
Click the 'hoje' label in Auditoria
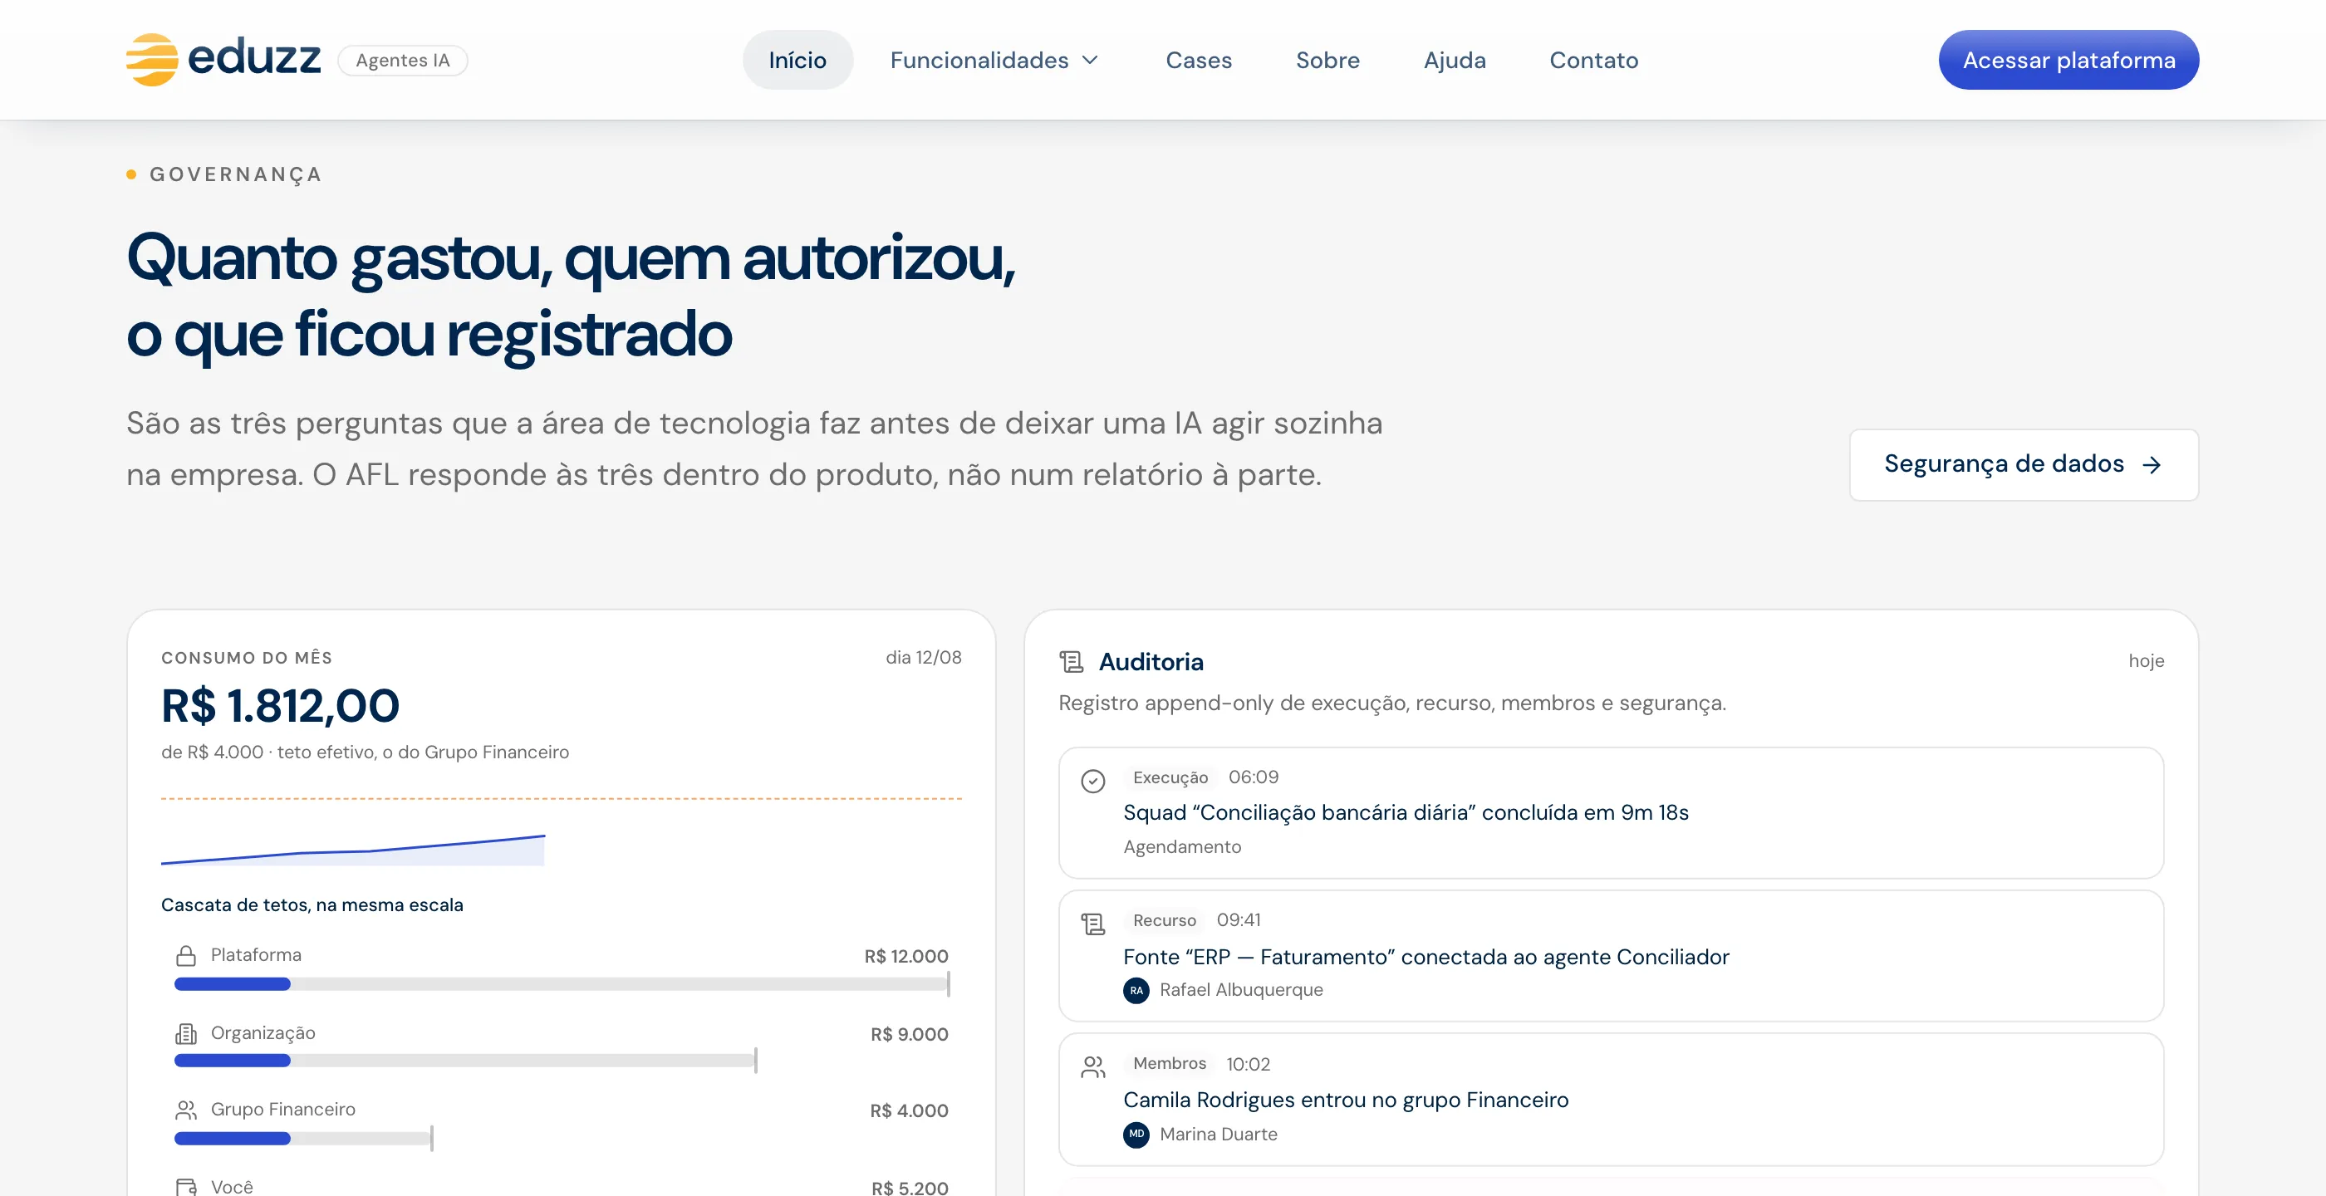(x=2146, y=661)
